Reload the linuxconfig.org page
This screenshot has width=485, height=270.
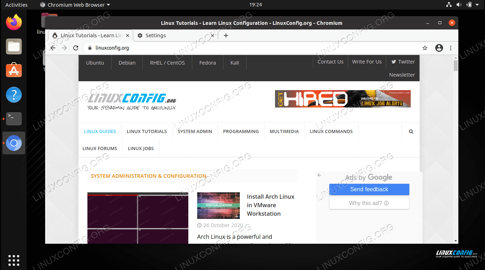(x=76, y=48)
